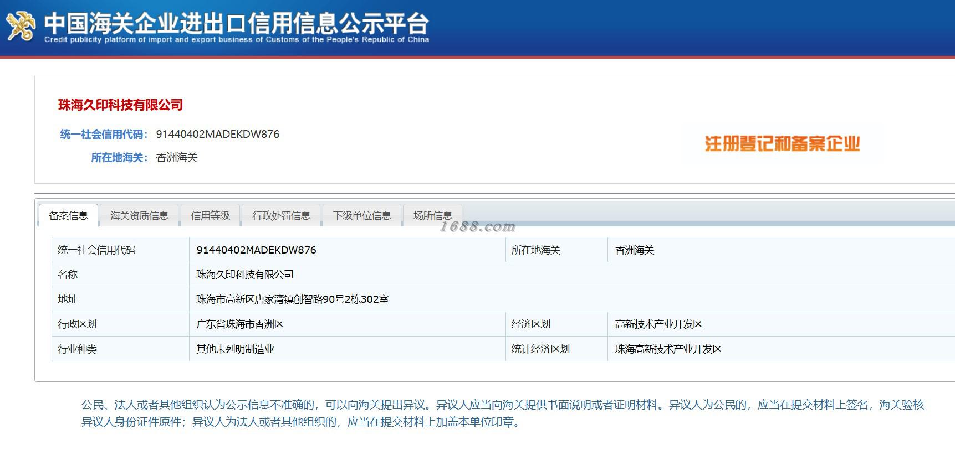955x450 pixels.
Task: Select the credit code value in the table
Action: click(x=256, y=250)
